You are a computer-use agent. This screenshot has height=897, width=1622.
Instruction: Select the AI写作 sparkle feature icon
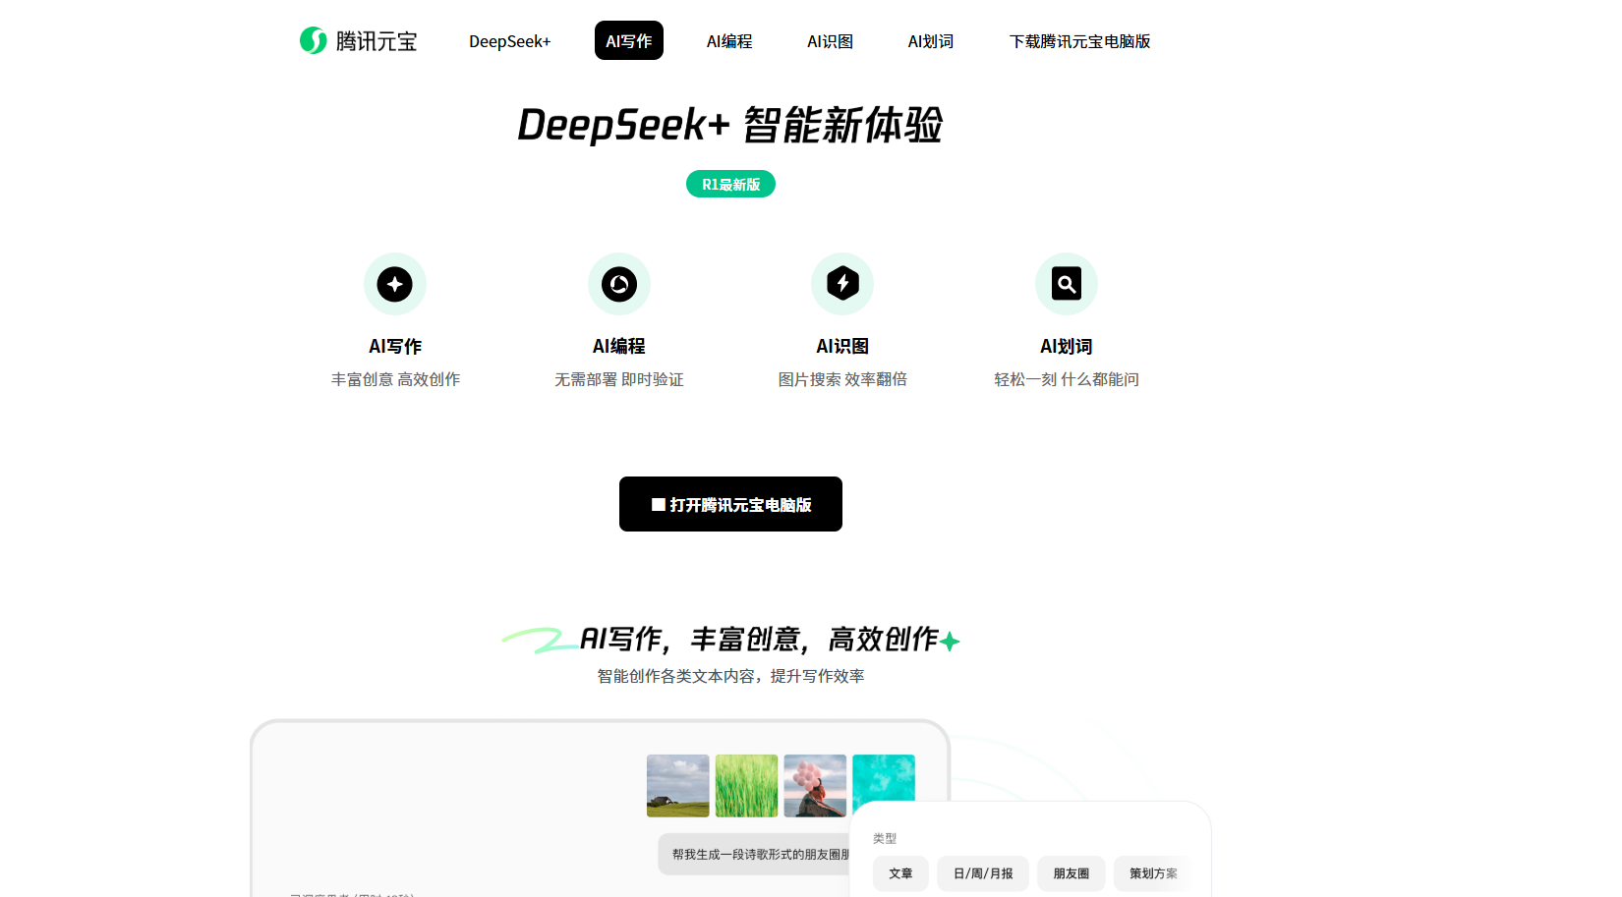395,284
